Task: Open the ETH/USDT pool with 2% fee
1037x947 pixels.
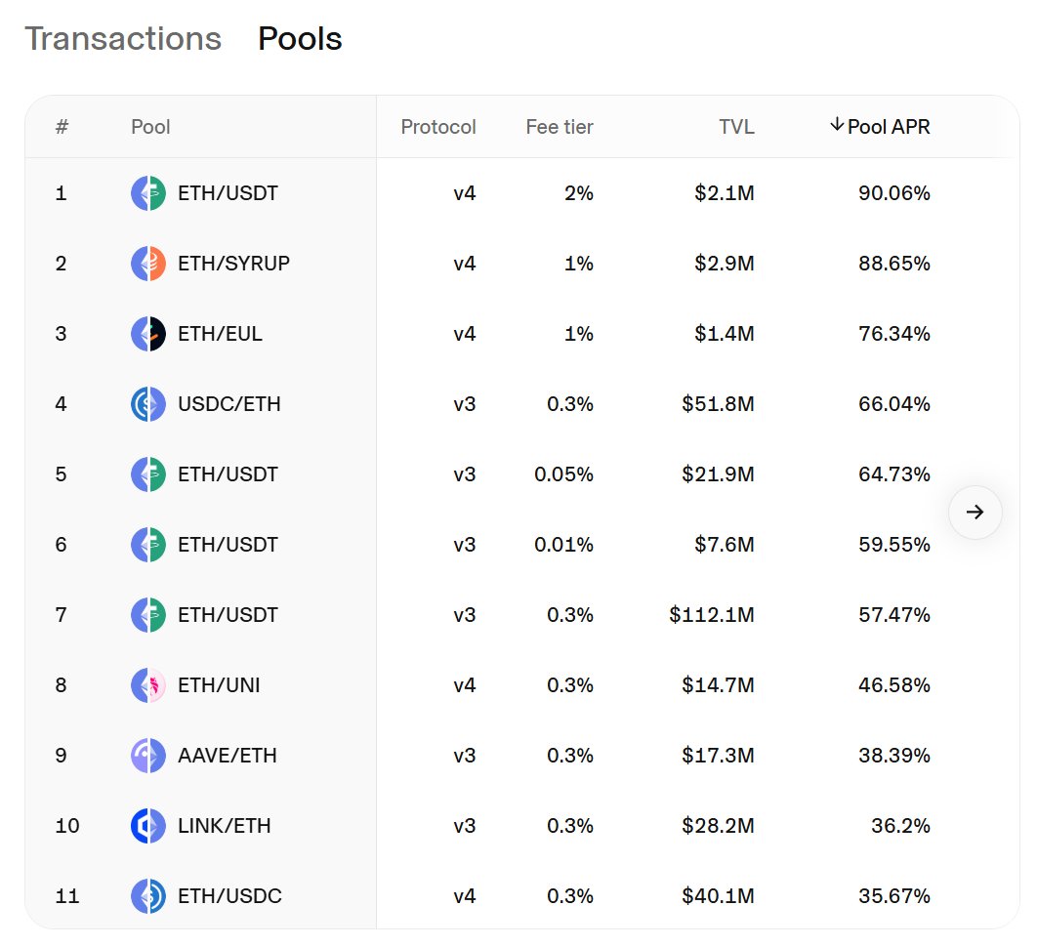Action: point(228,193)
